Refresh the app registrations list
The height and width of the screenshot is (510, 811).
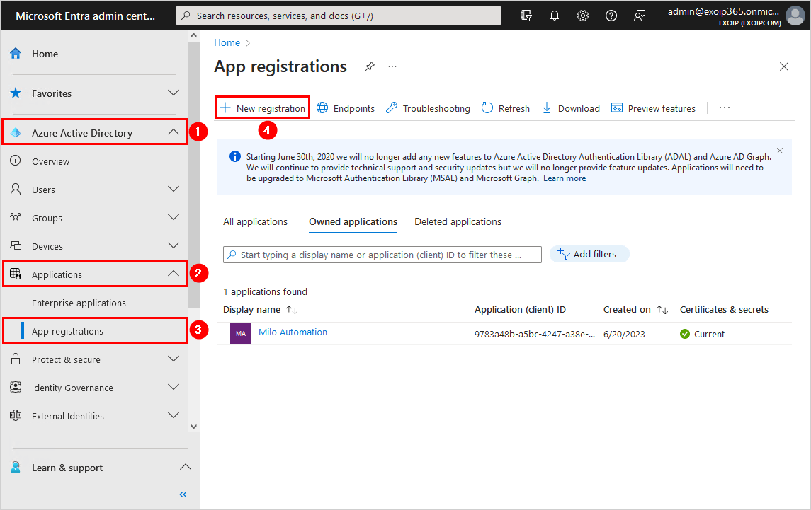(505, 108)
